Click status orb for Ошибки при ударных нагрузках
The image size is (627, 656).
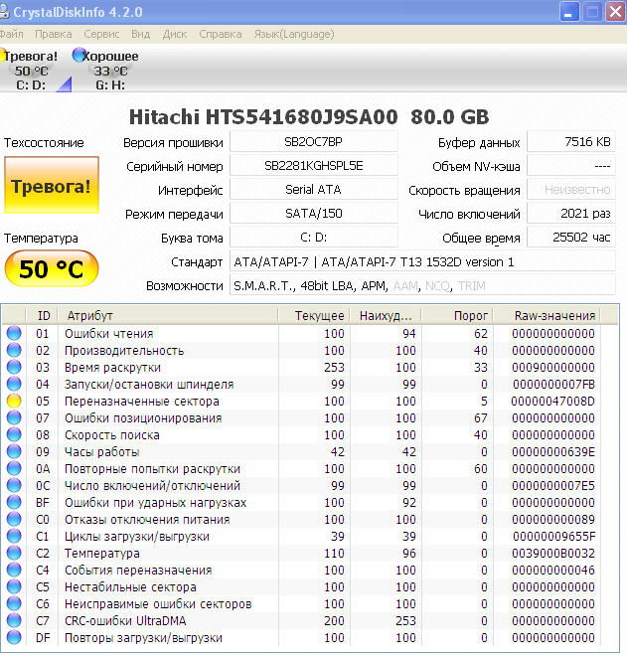[x=14, y=503]
